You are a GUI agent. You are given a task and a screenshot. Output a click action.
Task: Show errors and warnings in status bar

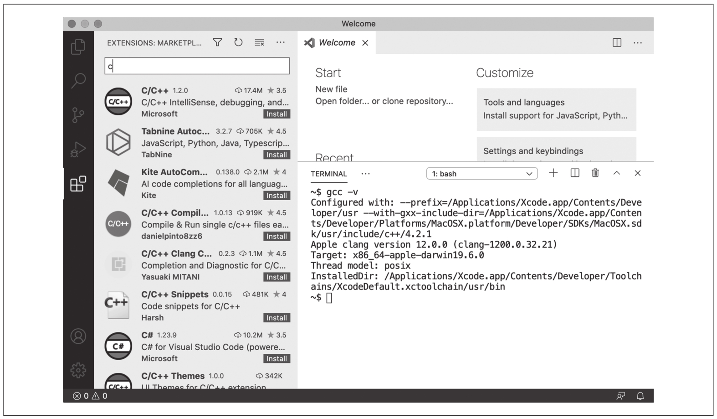click(x=90, y=396)
